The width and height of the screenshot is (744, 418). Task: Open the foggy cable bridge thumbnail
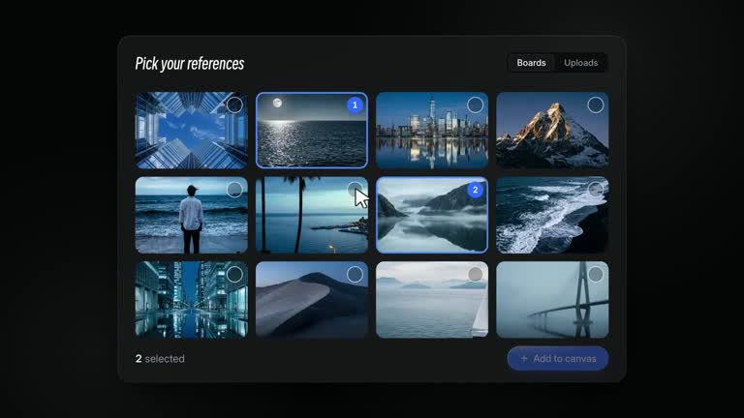click(552, 300)
